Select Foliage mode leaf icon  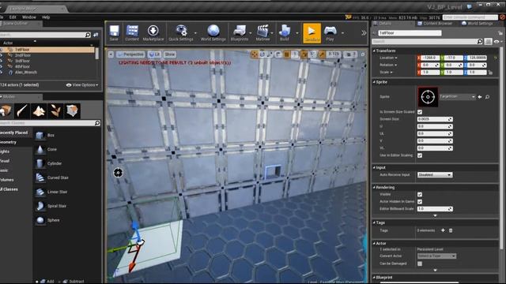click(x=55, y=110)
